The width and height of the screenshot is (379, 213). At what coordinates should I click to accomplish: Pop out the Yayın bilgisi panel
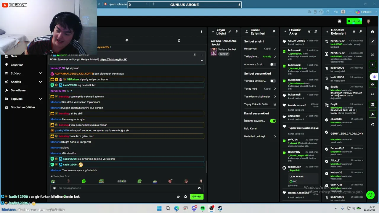[236, 32]
